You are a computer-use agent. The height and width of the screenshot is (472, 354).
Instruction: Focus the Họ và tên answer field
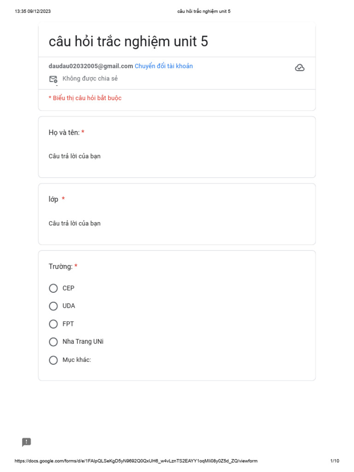point(75,156)
